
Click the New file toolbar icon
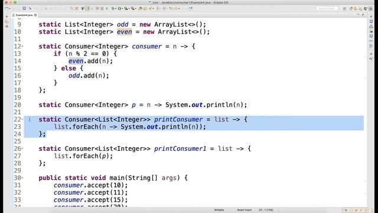point(6,8)
